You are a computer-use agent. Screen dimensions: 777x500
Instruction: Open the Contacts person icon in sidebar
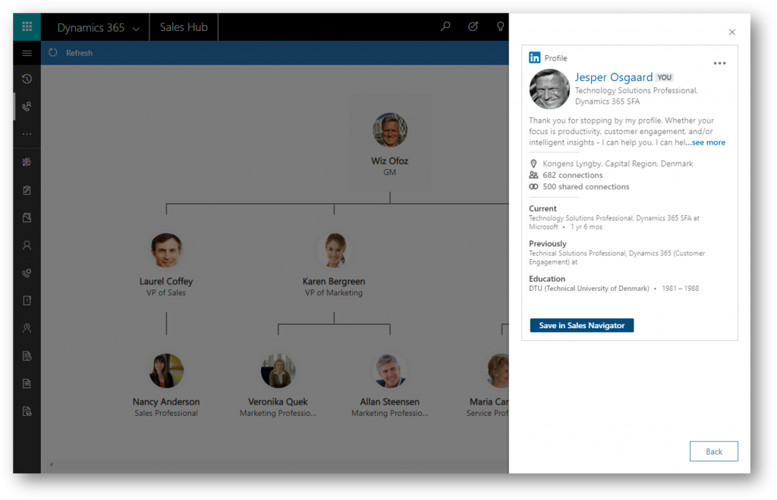pos(27,245)
